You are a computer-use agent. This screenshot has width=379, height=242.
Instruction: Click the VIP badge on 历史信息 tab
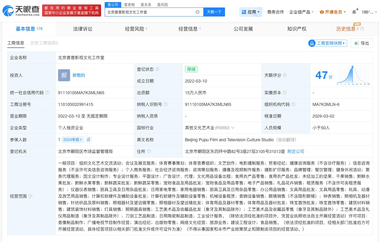point(357,24)
